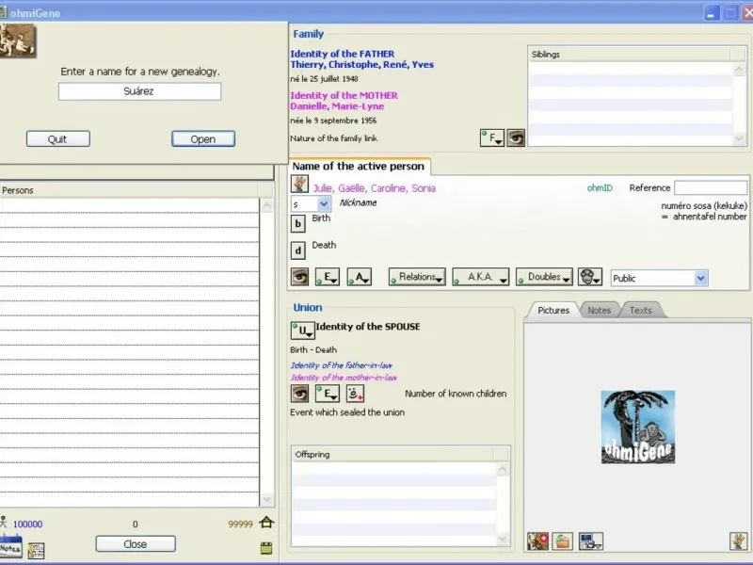
Task: Click the 'b' birth event button
Action: [297, 224]
